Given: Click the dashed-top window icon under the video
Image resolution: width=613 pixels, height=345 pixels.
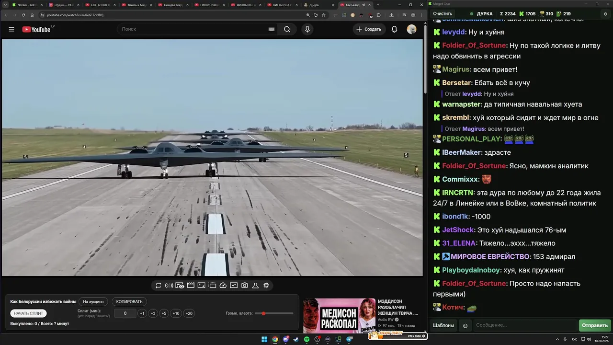Looking at the screenshot, I should tap(212, 286).
